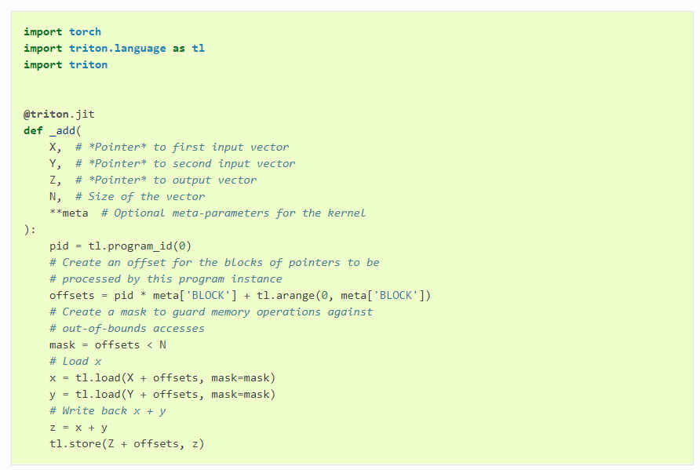Screen dimensions: 700x470
Task: Click the 'mask = offsets < N' line
Action: (x=108, y=345)
